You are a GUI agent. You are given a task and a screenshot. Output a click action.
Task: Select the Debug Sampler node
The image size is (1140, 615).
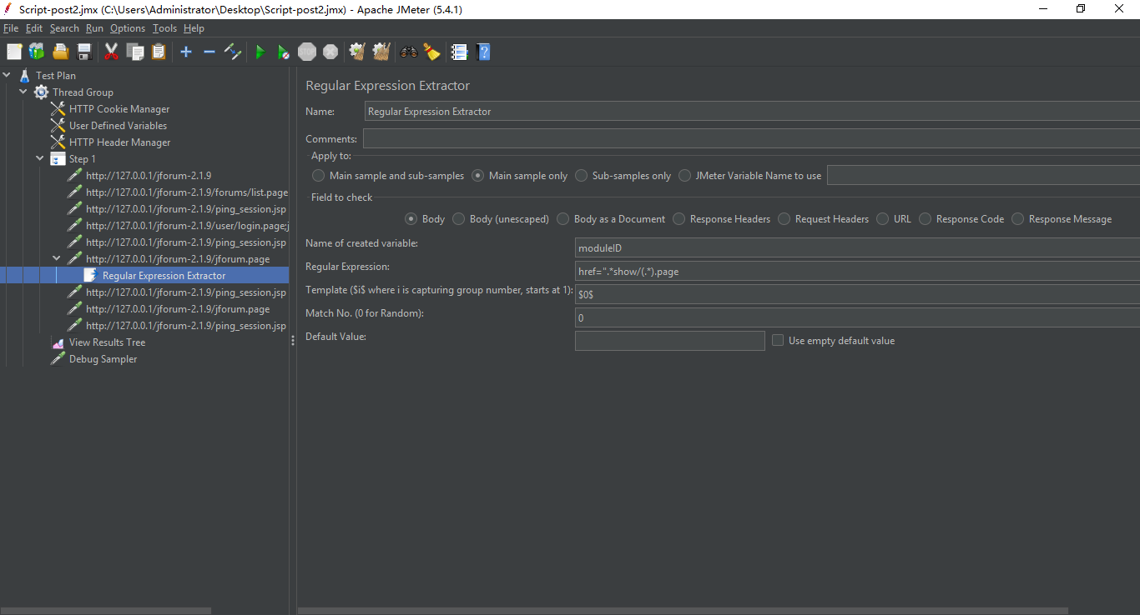point(103,359)
